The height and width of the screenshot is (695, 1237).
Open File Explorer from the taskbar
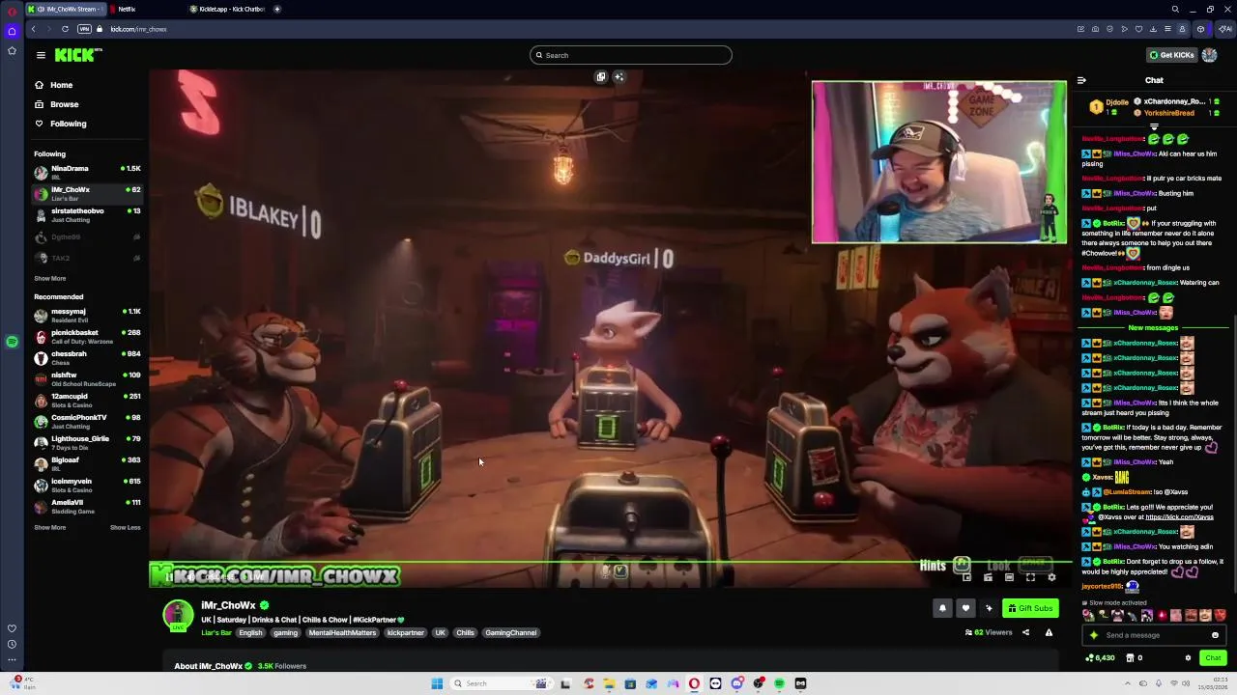pos(609,683)
